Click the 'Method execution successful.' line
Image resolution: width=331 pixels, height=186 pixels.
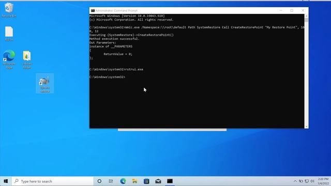pyautogui.click(x=114, y=39)
